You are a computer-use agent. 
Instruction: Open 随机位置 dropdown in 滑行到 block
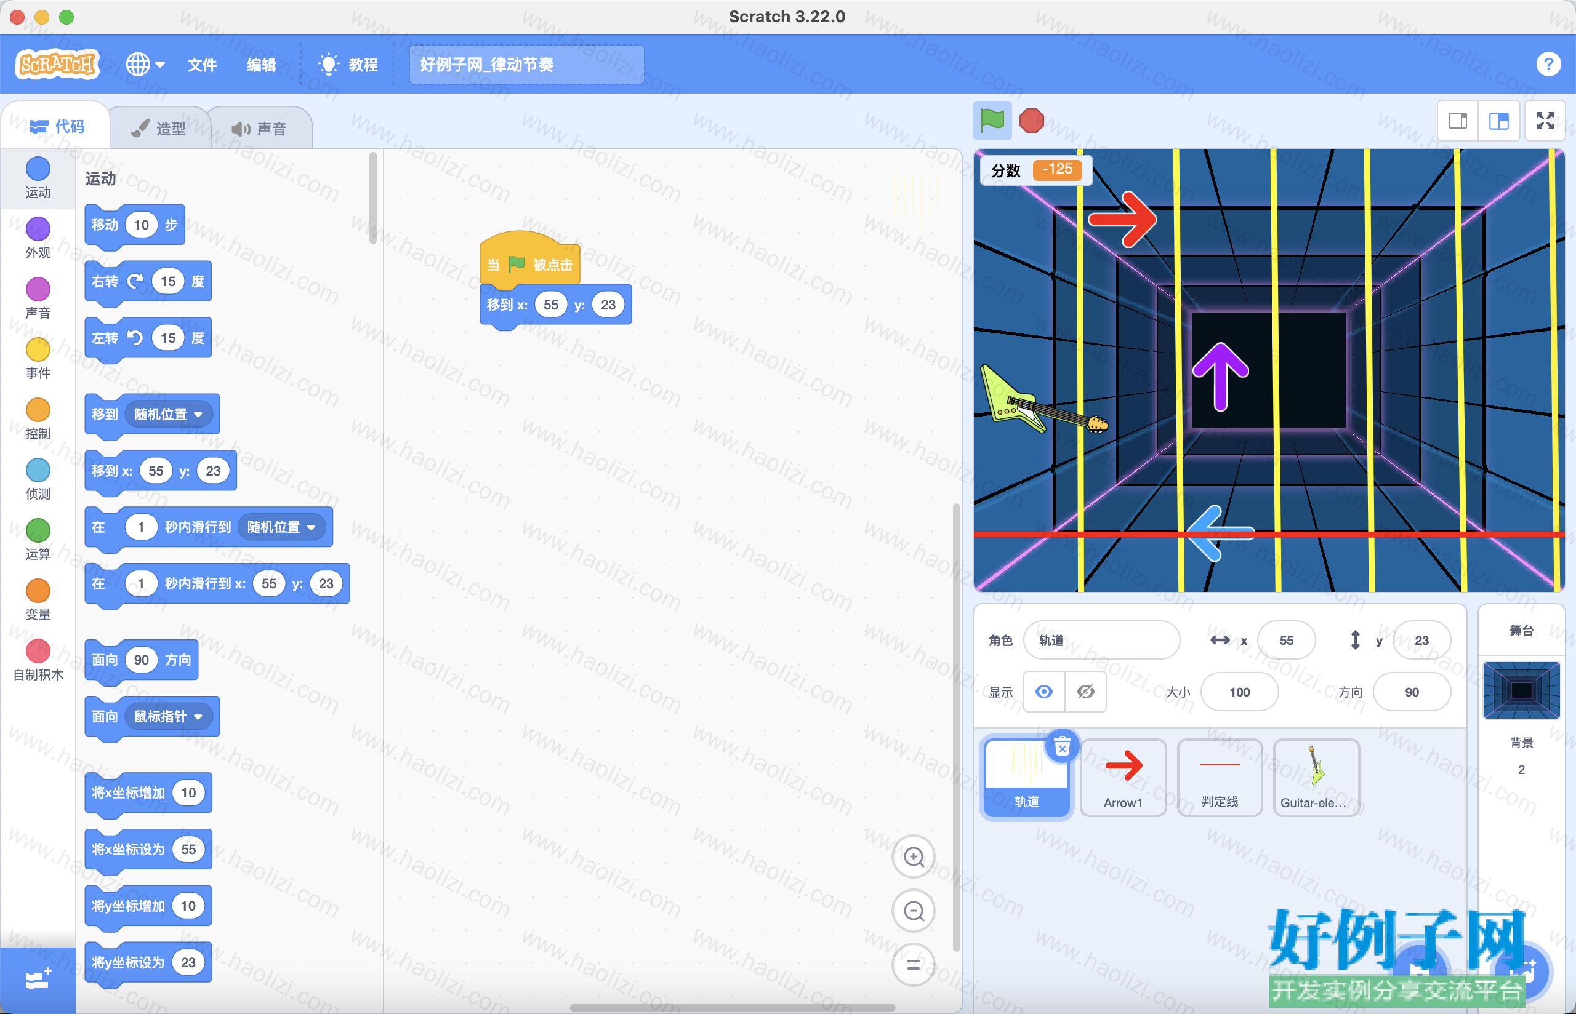(282, 527)
